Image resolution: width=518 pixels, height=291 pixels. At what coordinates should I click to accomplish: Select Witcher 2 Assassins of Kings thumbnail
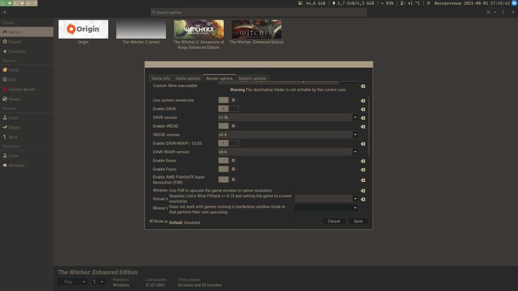pyautogui.click(x=199, y=29)
